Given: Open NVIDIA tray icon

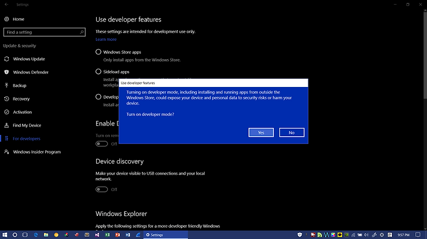Looking at the screenshot, I should tap(346, 235).
